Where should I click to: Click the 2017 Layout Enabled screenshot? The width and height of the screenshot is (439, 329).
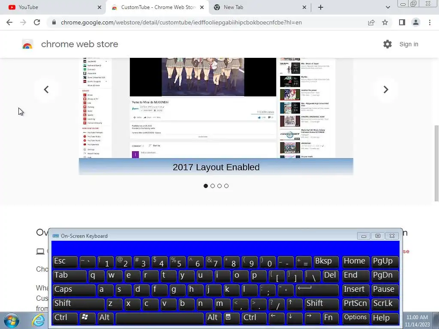(x=216, y=116)
